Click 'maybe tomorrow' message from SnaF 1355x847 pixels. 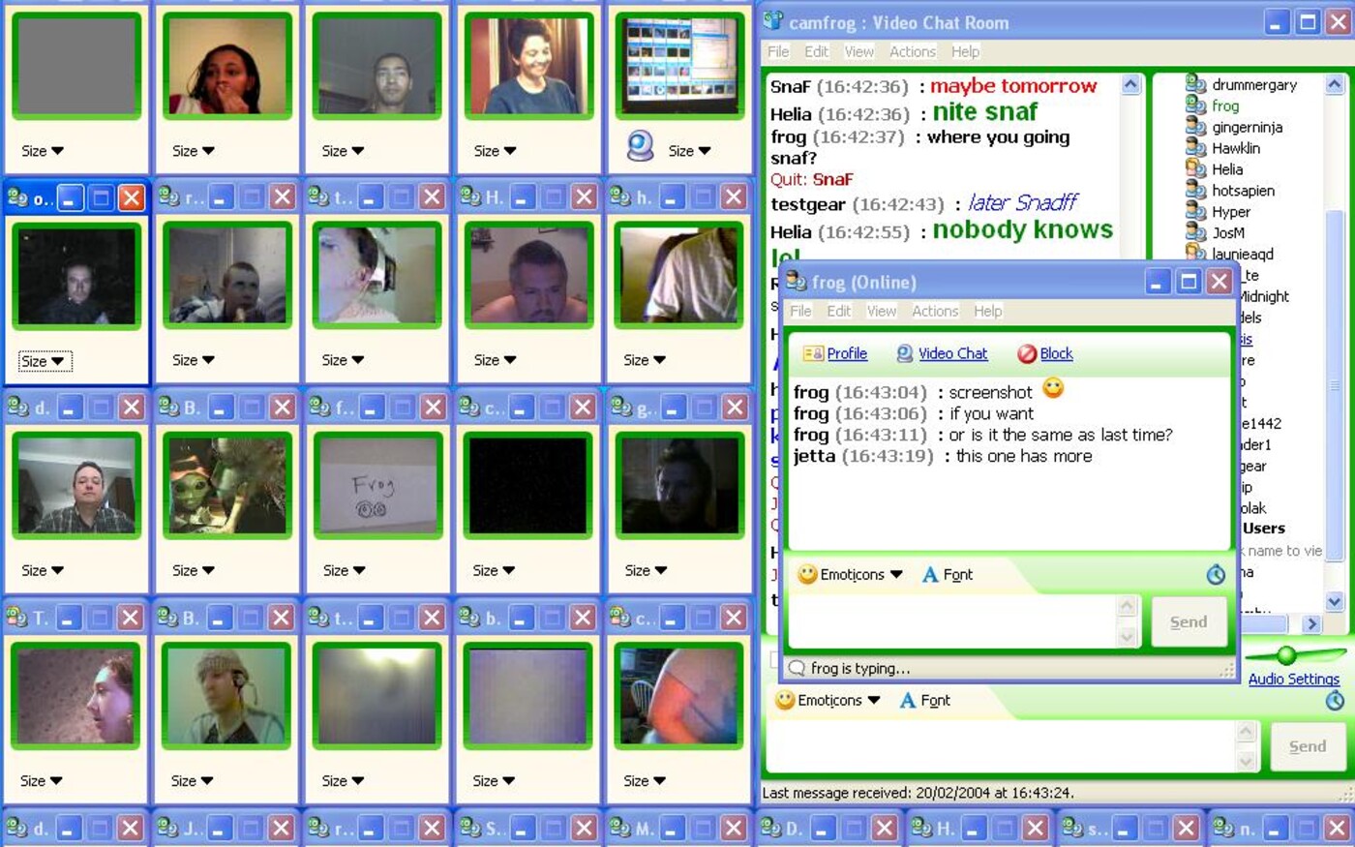pos(1013,86)
